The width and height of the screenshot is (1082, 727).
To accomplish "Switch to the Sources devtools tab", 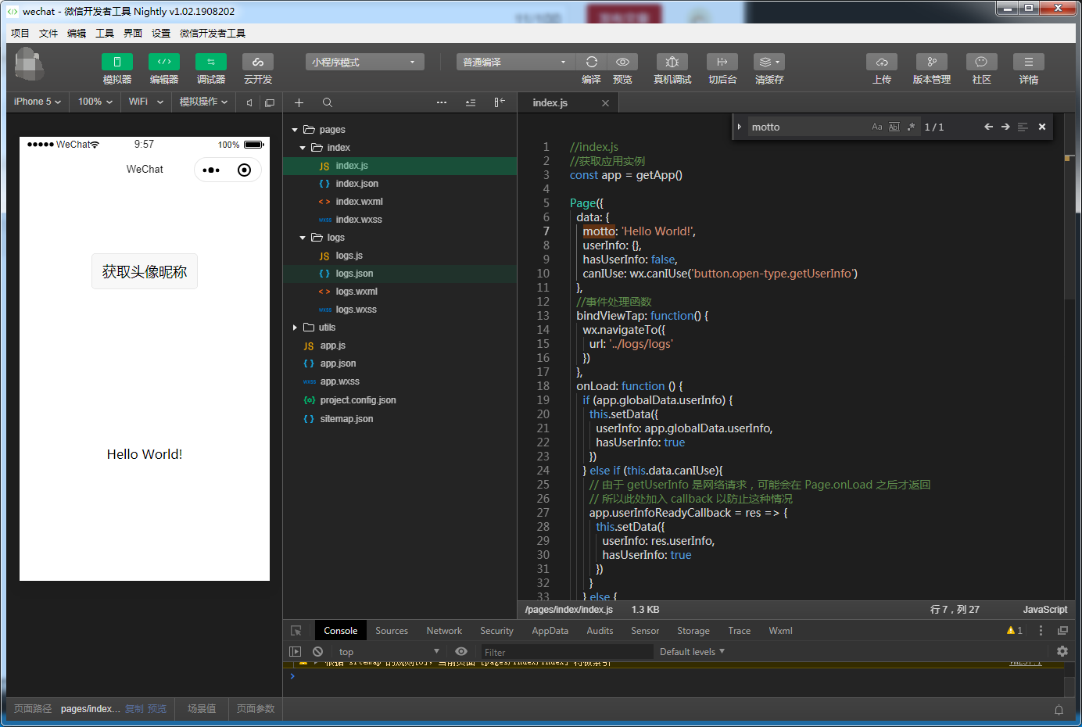I will pyautogui.click(x=392, y=631).
